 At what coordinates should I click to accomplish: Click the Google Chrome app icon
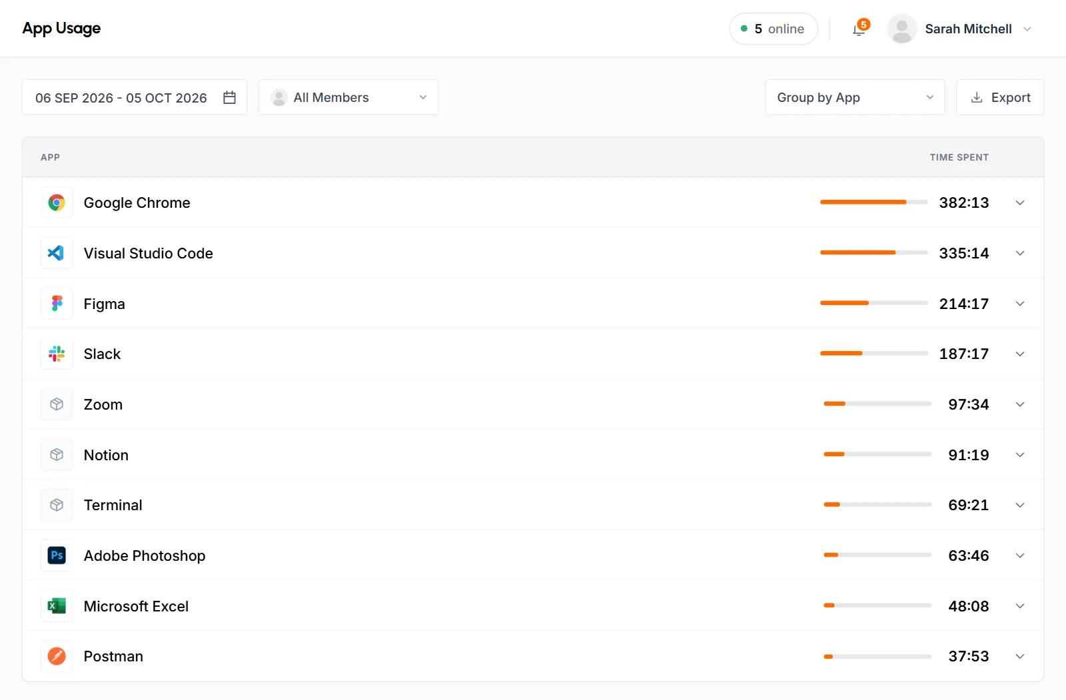click(x=57, y=202)
